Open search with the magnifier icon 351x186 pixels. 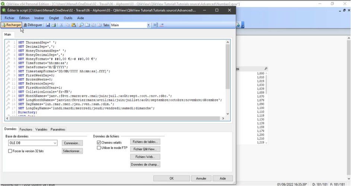point(81,25)
